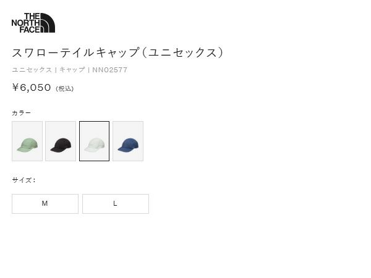
Task: Click separator between ユニセックス and キャップ
Action: [56, 70]
